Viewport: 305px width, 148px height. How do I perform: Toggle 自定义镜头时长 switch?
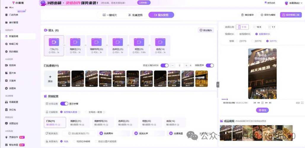click(x=165, y=65)
